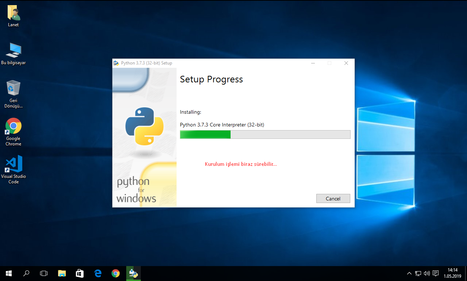Open the Geri Dönüşüm Kutusu

(x=13, y=87)
